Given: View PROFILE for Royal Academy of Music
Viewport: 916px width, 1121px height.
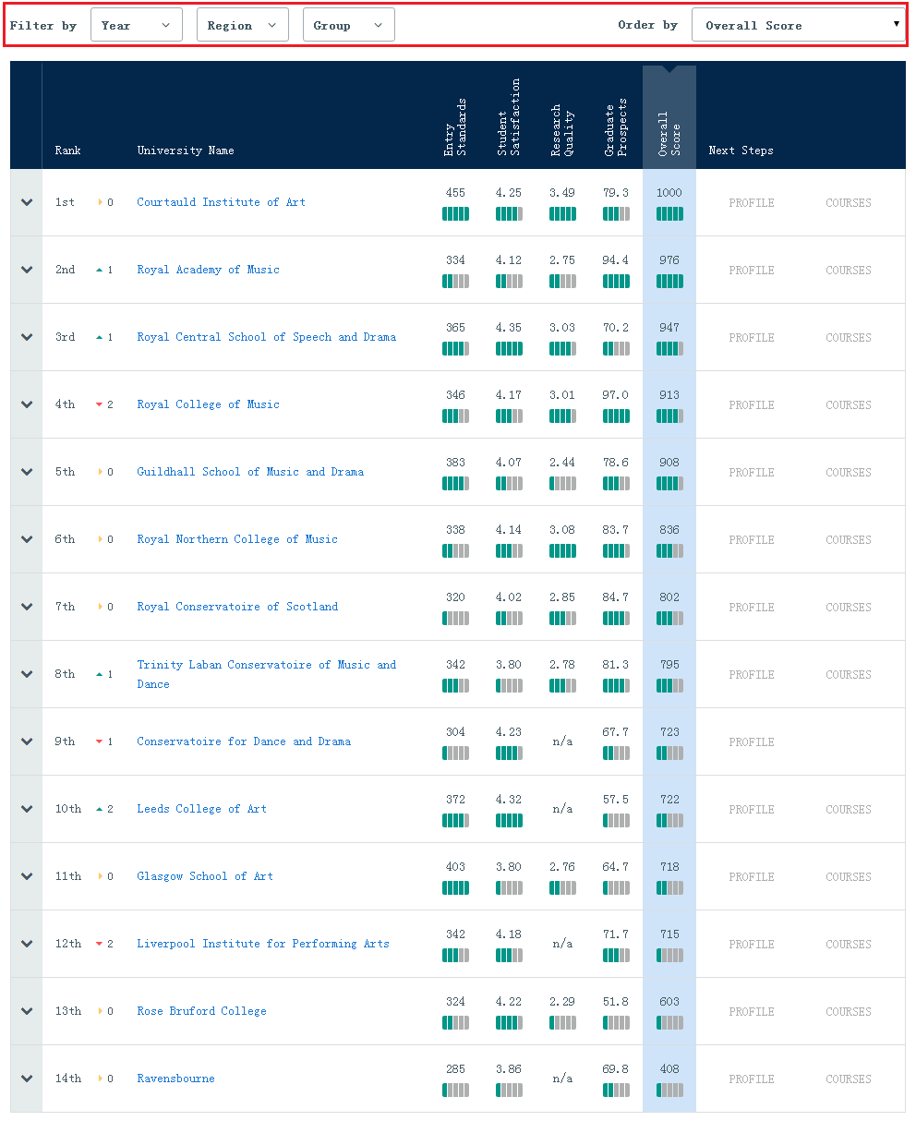Looking at the screenshot, I should pos(752,271).
